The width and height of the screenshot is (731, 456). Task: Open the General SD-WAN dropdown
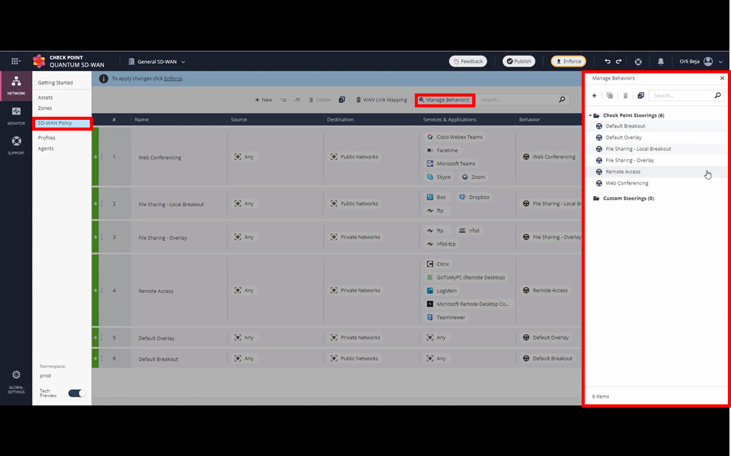[157, 61]
